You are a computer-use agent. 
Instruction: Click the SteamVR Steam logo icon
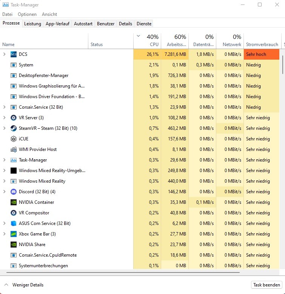click(14, 128)
